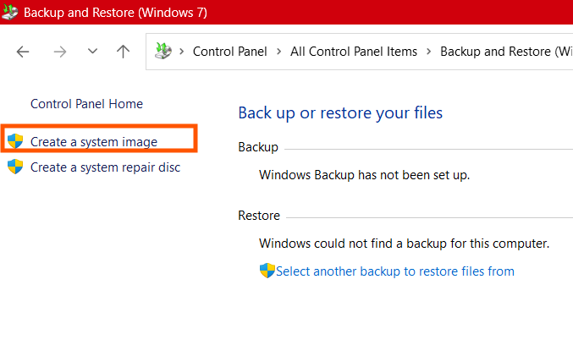Select Backup and Restore breadcrumb segment
Viewport: 573px width, 356px height.
506,52
